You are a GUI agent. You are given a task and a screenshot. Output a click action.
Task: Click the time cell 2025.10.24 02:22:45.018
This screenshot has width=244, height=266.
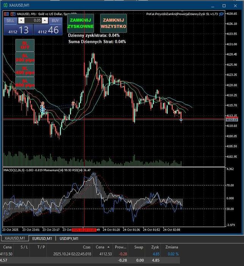click(x=72, y=254)
